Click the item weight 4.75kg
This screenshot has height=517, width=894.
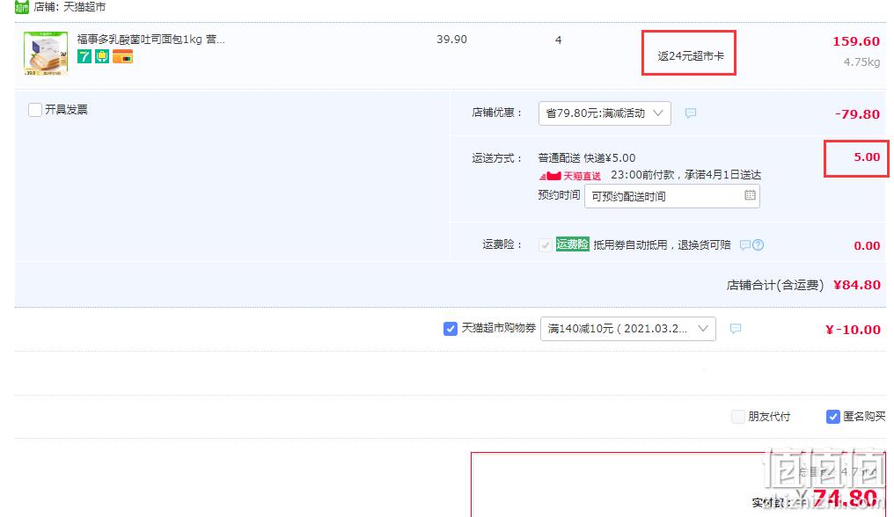(x=861, y=62)
